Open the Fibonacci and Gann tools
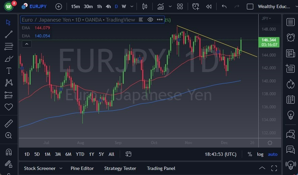298x175 pixels. 9,46
